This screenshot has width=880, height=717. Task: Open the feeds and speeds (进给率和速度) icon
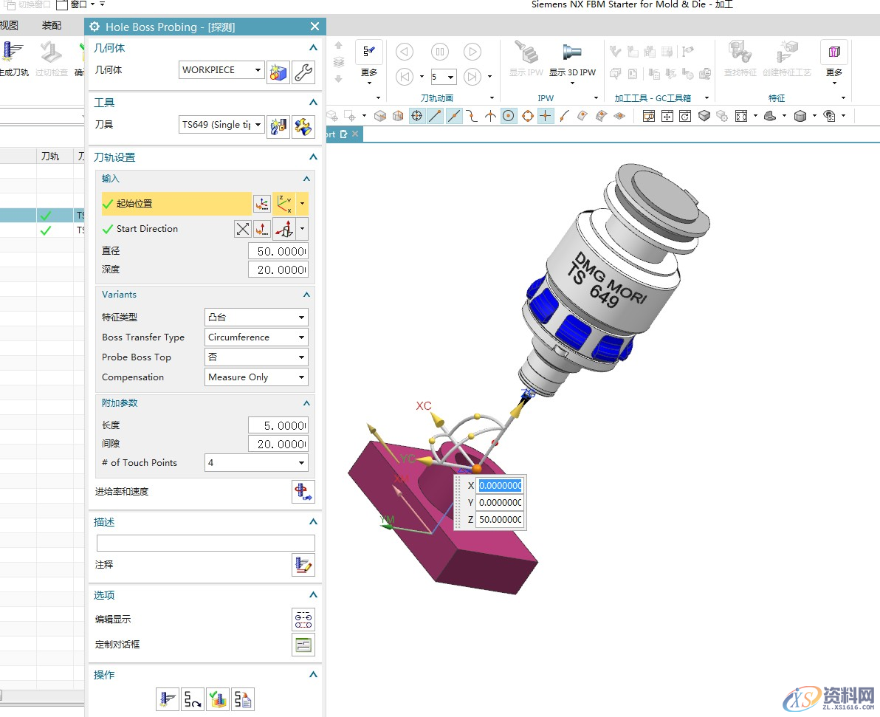(x=303, y=492)
